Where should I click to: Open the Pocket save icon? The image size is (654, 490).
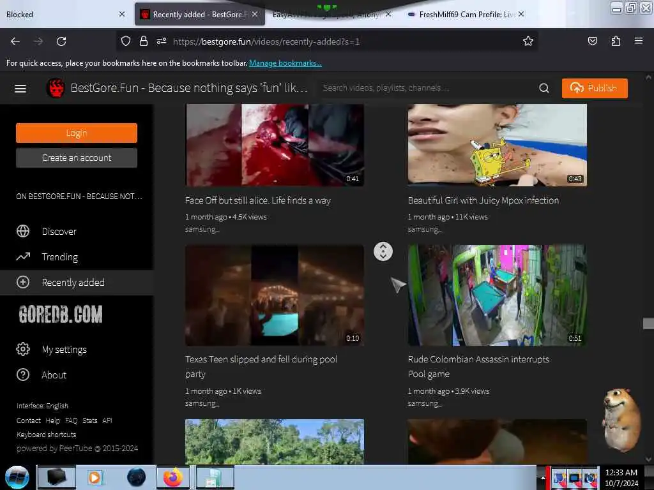pos(592,41)
